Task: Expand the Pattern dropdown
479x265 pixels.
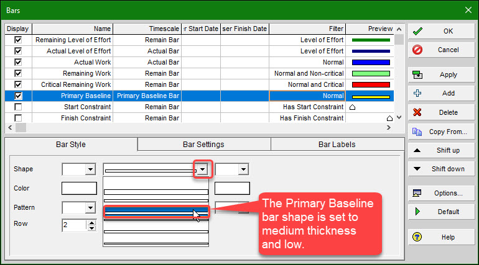Action: point(90,208)
